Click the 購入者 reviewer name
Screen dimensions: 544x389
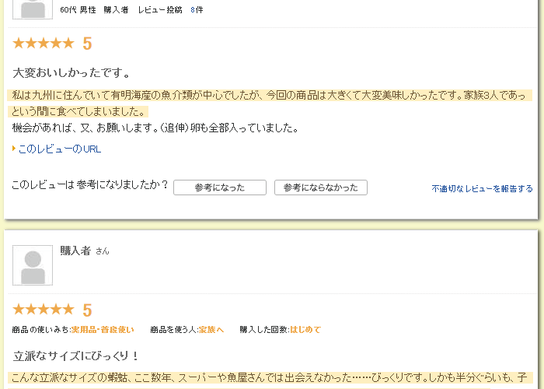click(x=75, y=251)
